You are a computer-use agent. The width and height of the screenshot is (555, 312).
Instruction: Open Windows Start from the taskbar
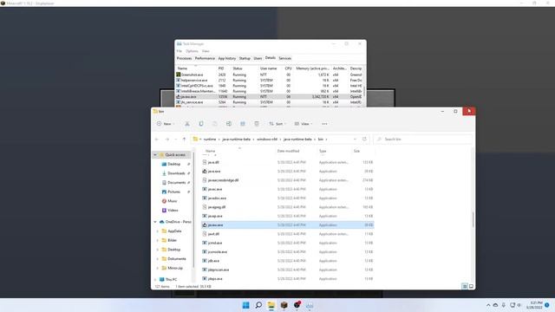tap(245, 305)
